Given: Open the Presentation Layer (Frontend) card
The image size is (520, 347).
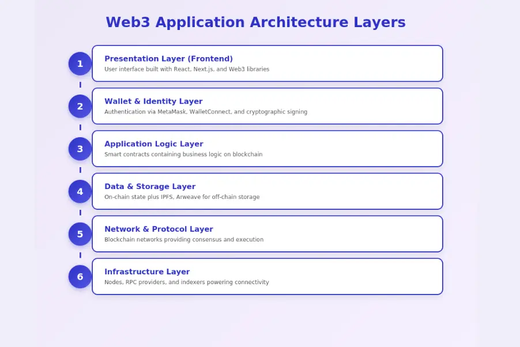Looking at the screenshot, I should (x=267, y=63).
